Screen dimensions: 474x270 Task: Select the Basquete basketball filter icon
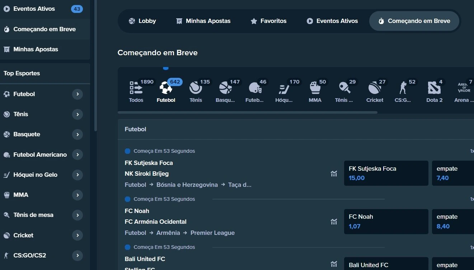tap(225, 88)
